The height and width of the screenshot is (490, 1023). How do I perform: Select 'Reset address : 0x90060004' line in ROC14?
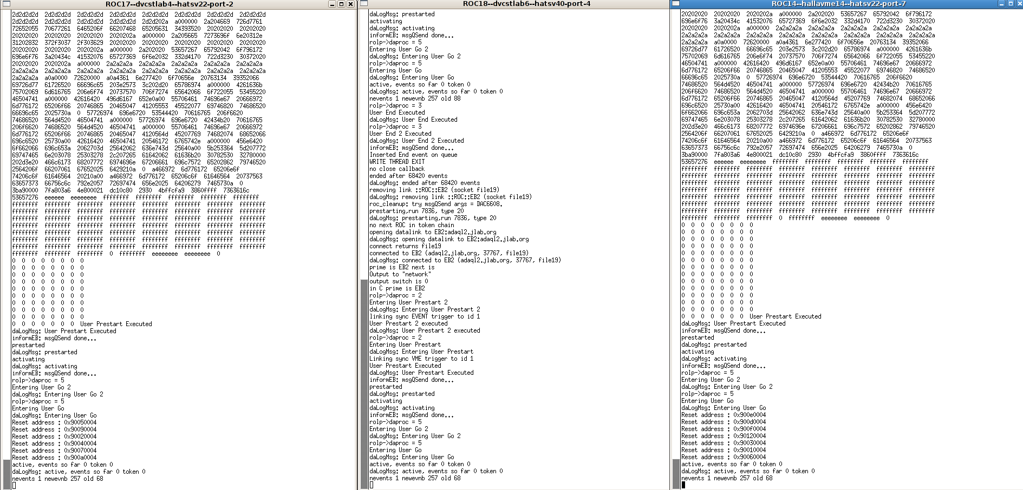point(724,457)
